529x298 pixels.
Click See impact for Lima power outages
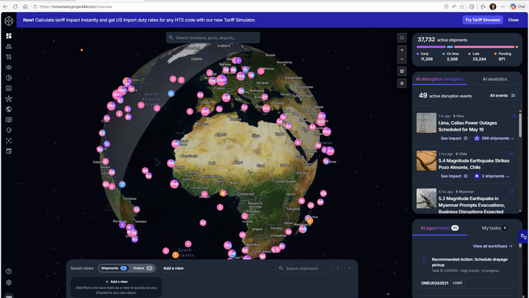(x=454, y=138)
